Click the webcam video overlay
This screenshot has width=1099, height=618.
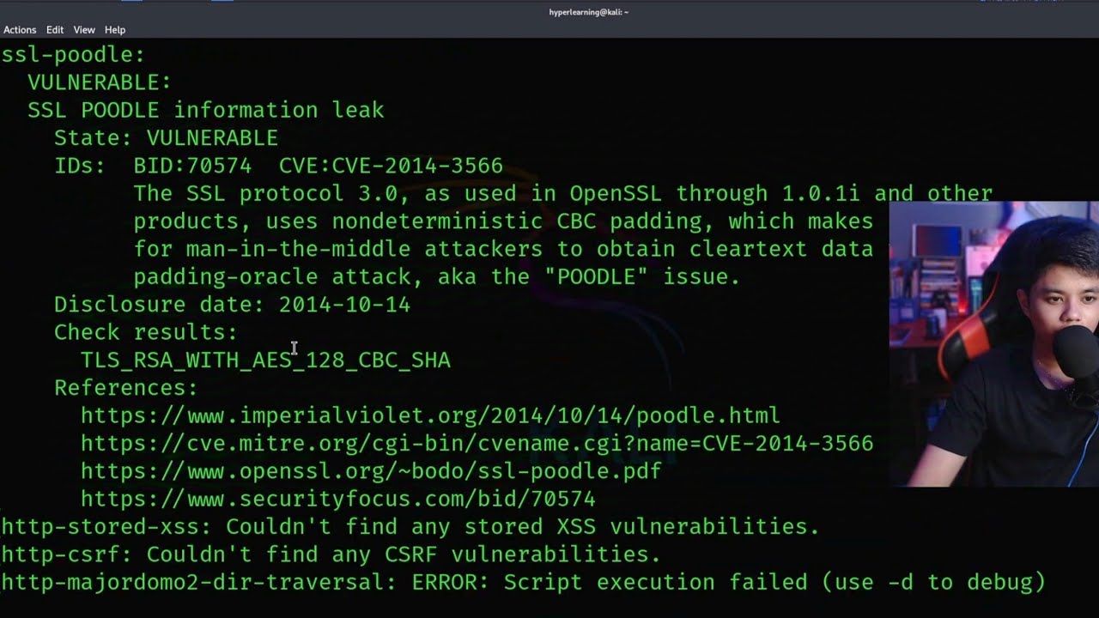pos(993,343)
